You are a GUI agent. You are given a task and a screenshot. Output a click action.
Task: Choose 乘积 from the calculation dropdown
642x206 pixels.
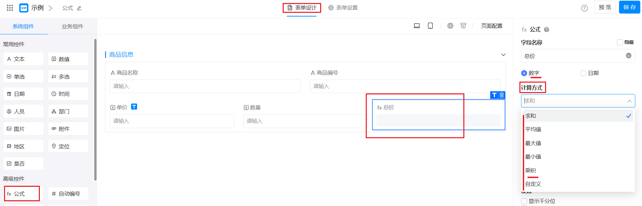pos(531,171)
